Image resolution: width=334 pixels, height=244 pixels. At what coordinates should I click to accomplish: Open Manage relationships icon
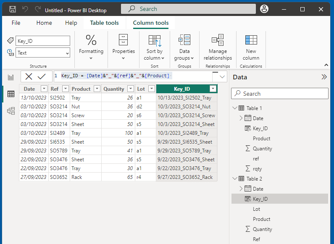[218, 40]
